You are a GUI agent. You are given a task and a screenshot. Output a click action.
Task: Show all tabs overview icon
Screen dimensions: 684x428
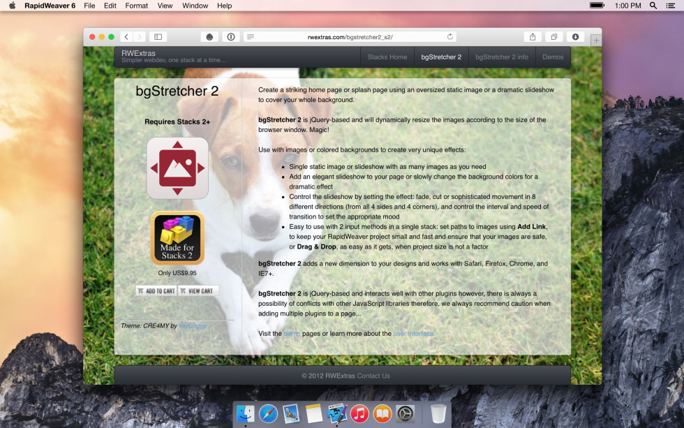click(554, 37)
